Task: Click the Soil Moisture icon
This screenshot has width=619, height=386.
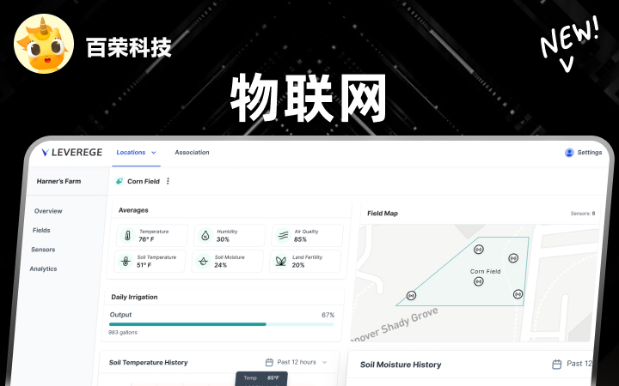Action: (x=204, y=261)
